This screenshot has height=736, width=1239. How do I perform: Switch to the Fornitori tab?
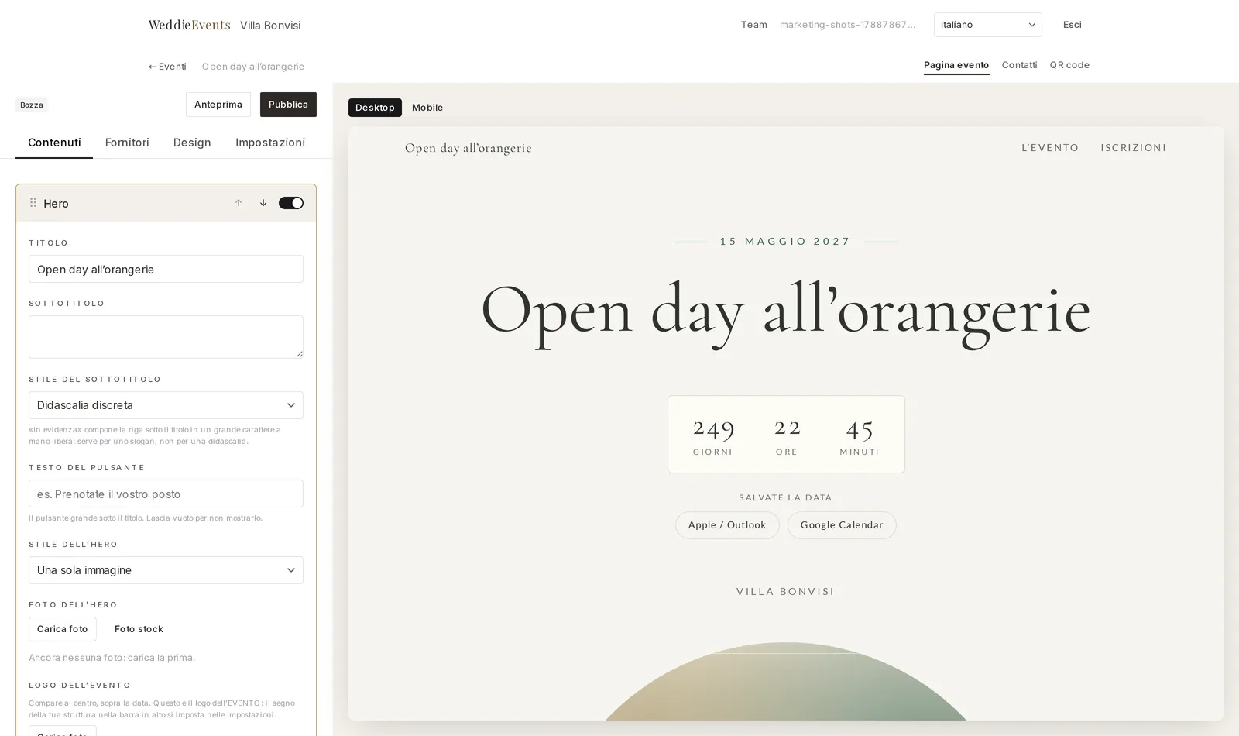pos(127,143)
